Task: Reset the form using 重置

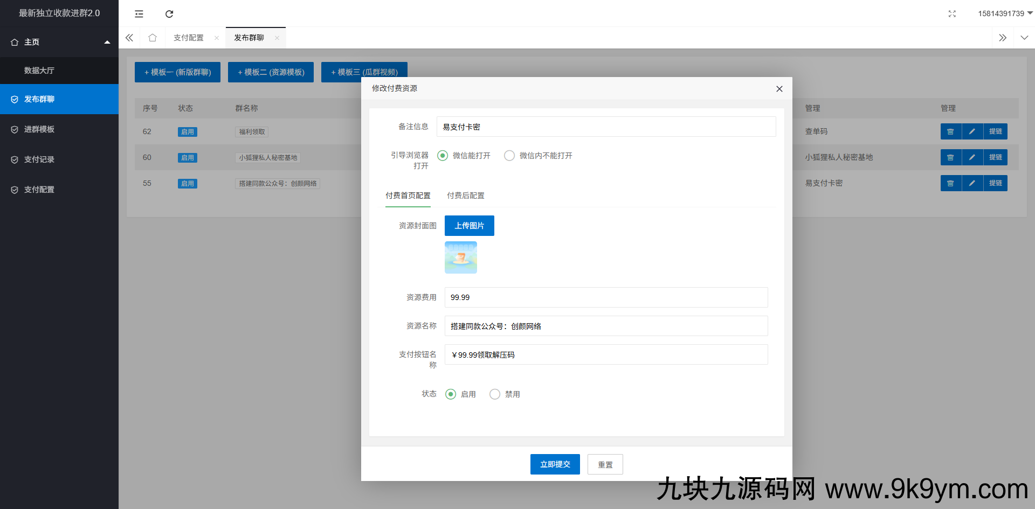Action: 605,464
